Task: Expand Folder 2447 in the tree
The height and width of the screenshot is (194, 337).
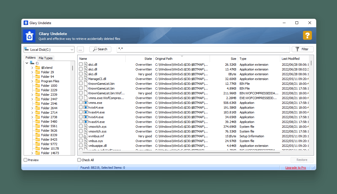Action: tap(32, 99)
